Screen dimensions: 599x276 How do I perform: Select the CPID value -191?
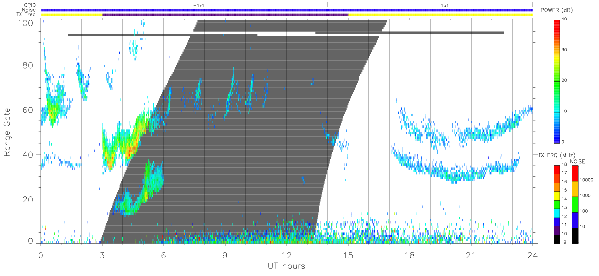[x=198, y=5]
